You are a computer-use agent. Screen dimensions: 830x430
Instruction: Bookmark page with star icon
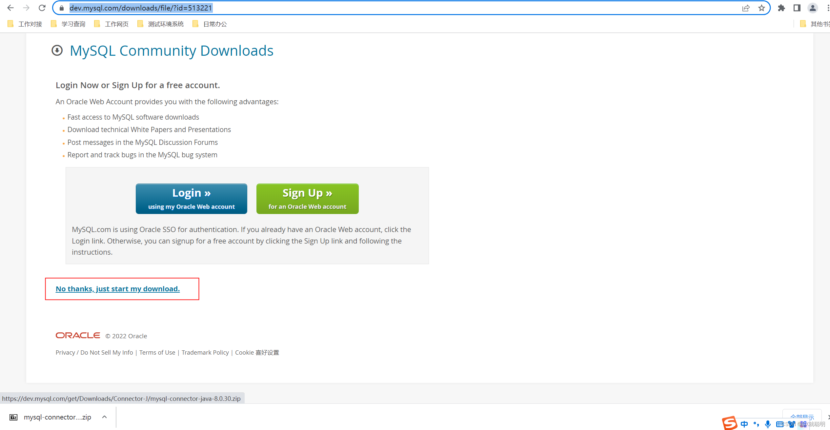pos(761,8)
